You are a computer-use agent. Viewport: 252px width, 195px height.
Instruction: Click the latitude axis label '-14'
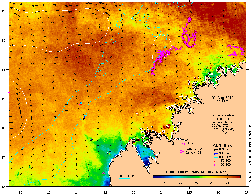[3, 69]
